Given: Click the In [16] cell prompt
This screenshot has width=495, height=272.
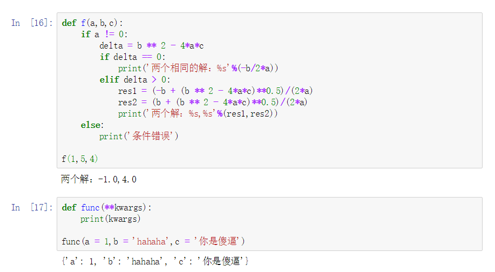Looking at the screenshot, I should pos(32,23).
